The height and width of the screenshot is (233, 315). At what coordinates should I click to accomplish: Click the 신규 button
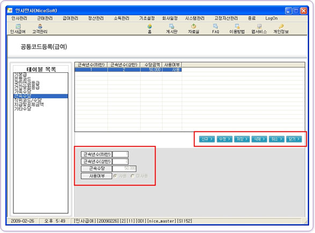[207, 139]
